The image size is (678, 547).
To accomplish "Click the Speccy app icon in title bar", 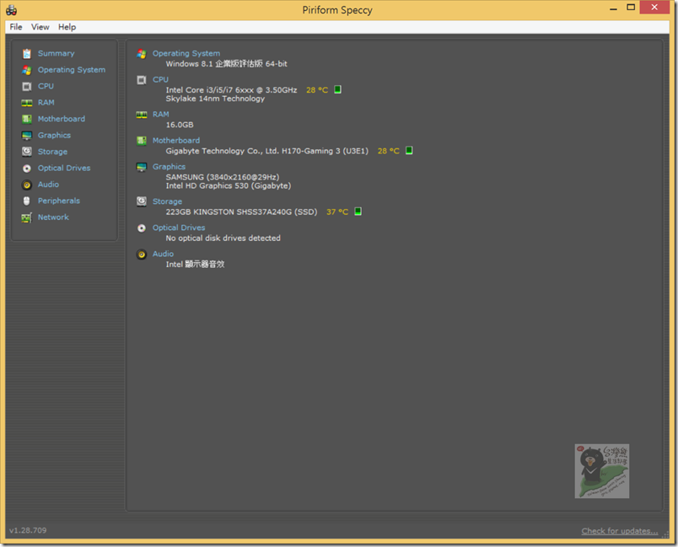I will click(x=11, y=10).
